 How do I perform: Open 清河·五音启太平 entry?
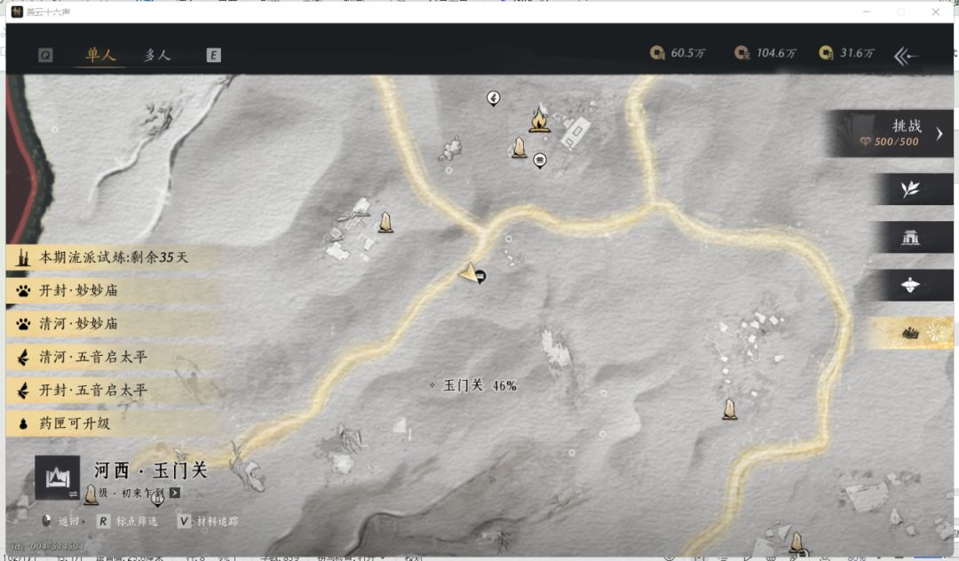click(113, 357)
